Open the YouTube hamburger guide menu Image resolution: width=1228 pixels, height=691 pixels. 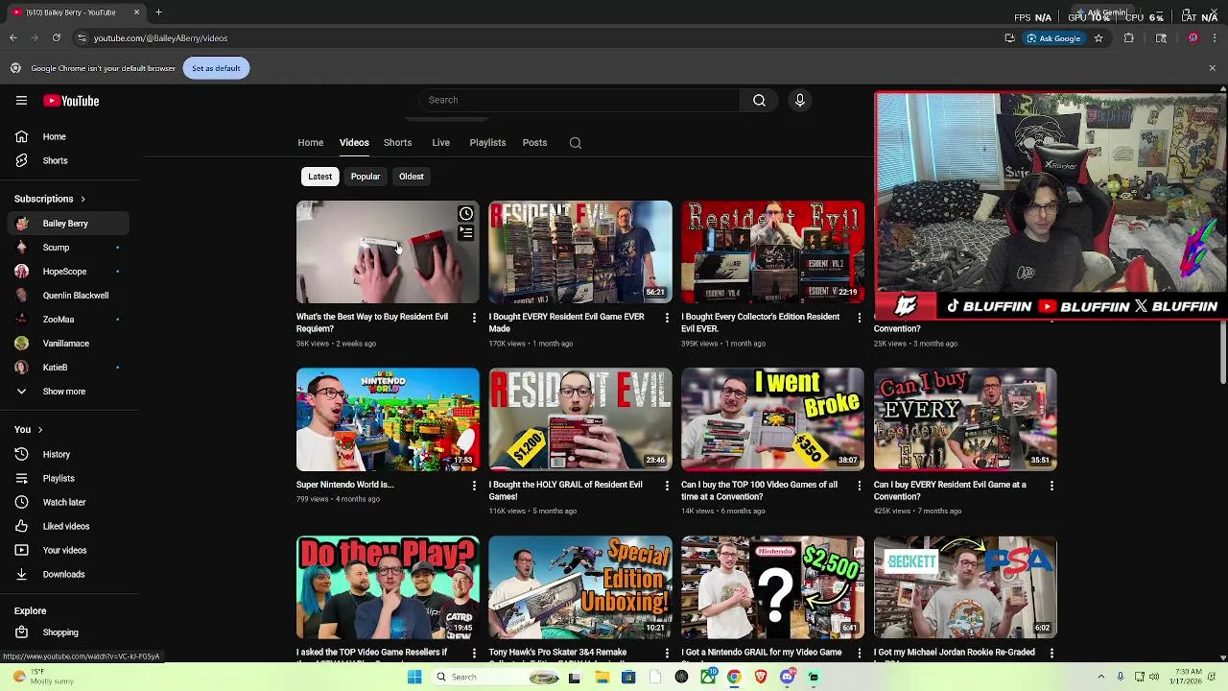click(21, 100)
